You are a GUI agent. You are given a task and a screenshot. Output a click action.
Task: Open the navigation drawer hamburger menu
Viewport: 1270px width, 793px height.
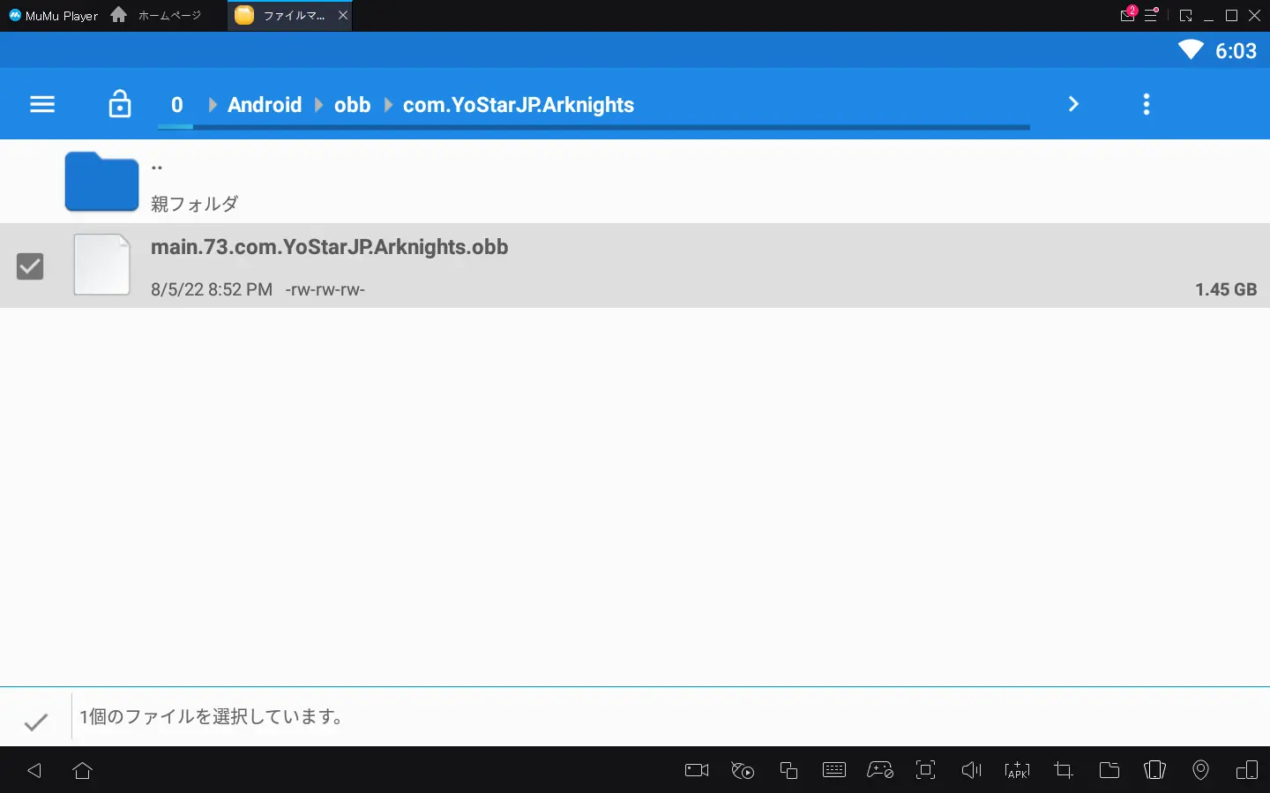click(41, 103)
